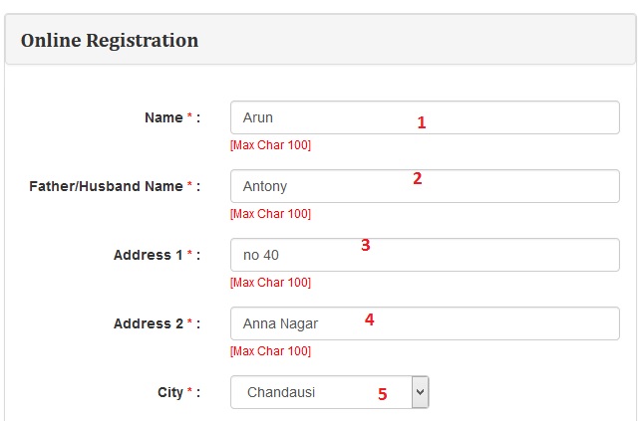Click the Online Registration heading

110,41
